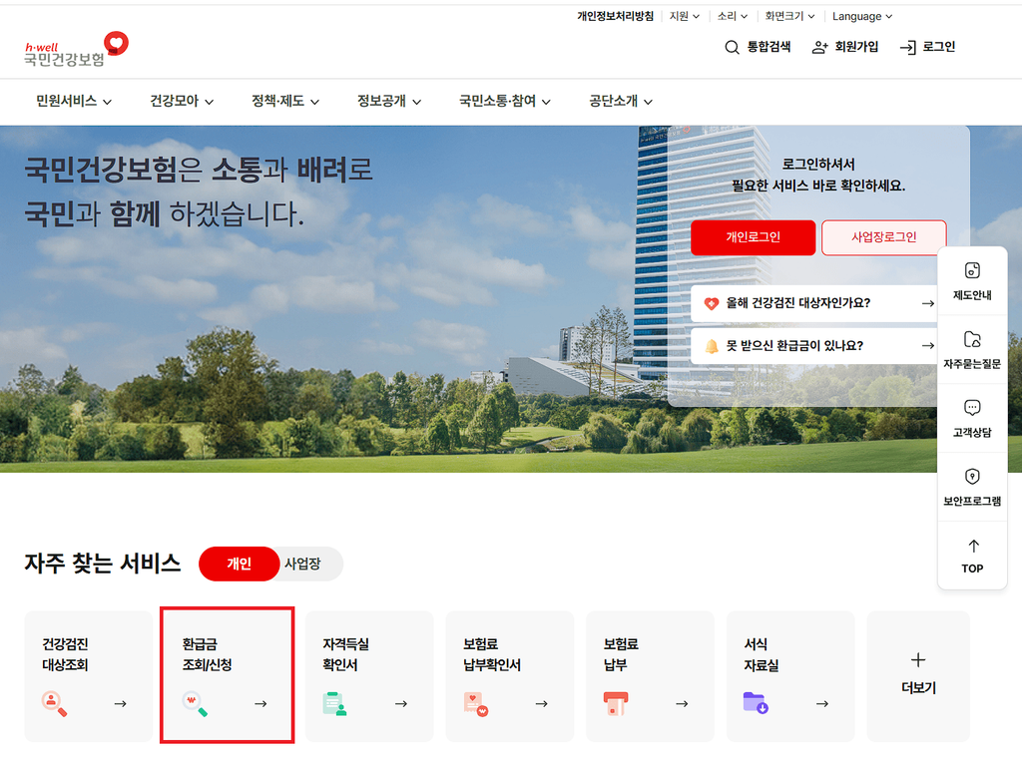Click arrow in 자격득실 확인서 card

click(401, 704)
